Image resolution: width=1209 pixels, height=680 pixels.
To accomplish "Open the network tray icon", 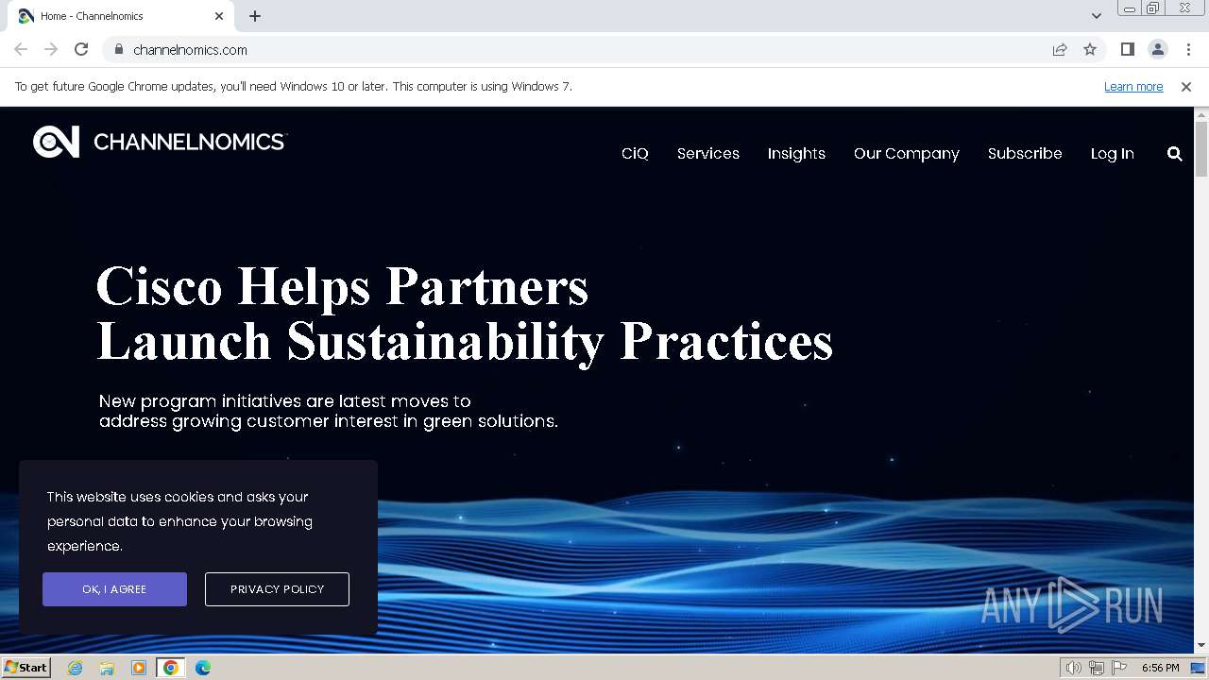I will [1097, 668].
